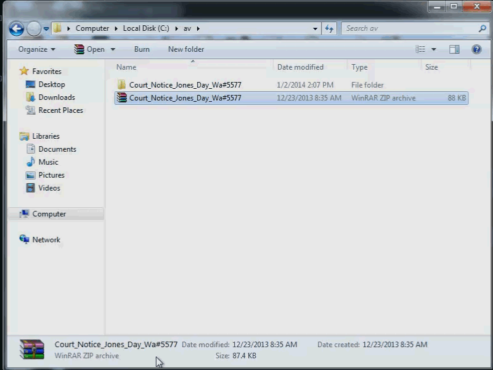Open Downloads in the navigation pane
493x370 pixels.
click(57, 97)
